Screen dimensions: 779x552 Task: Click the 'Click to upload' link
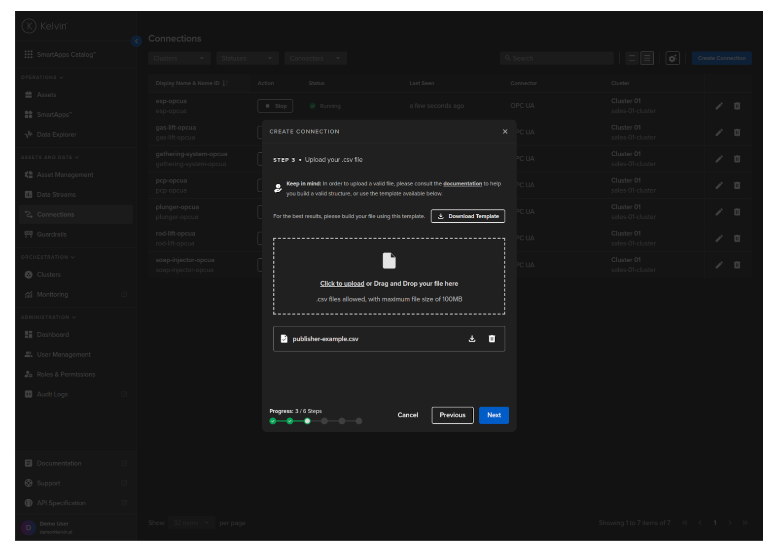[x=342, y=284]
